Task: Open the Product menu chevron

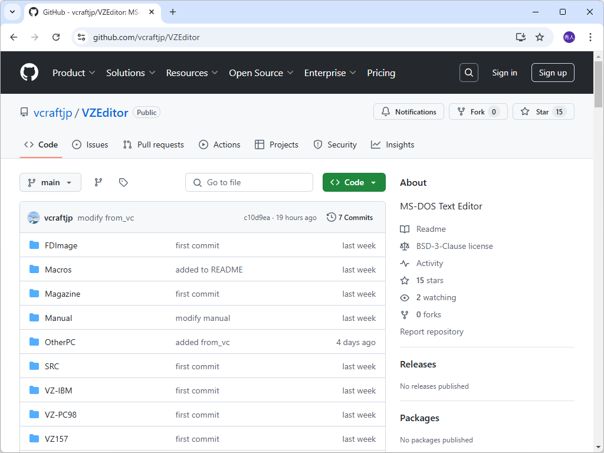Action: (93, 73)
